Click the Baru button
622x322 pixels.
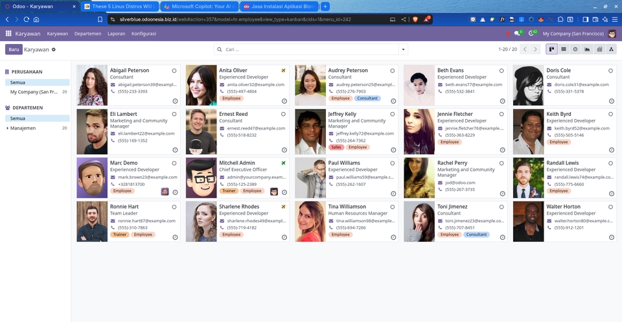pyautogui.click(x=14, y=49)
